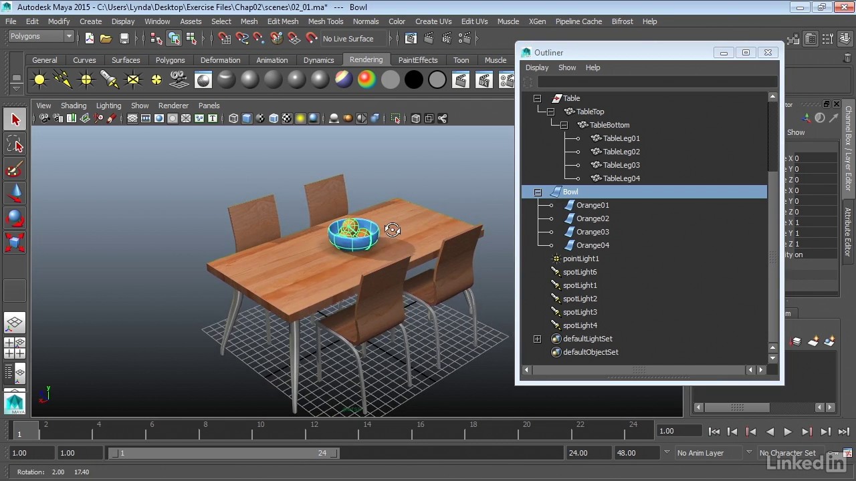
Task: Pick the Scale tool in the toolbox
Action: (x=15, y=242)
